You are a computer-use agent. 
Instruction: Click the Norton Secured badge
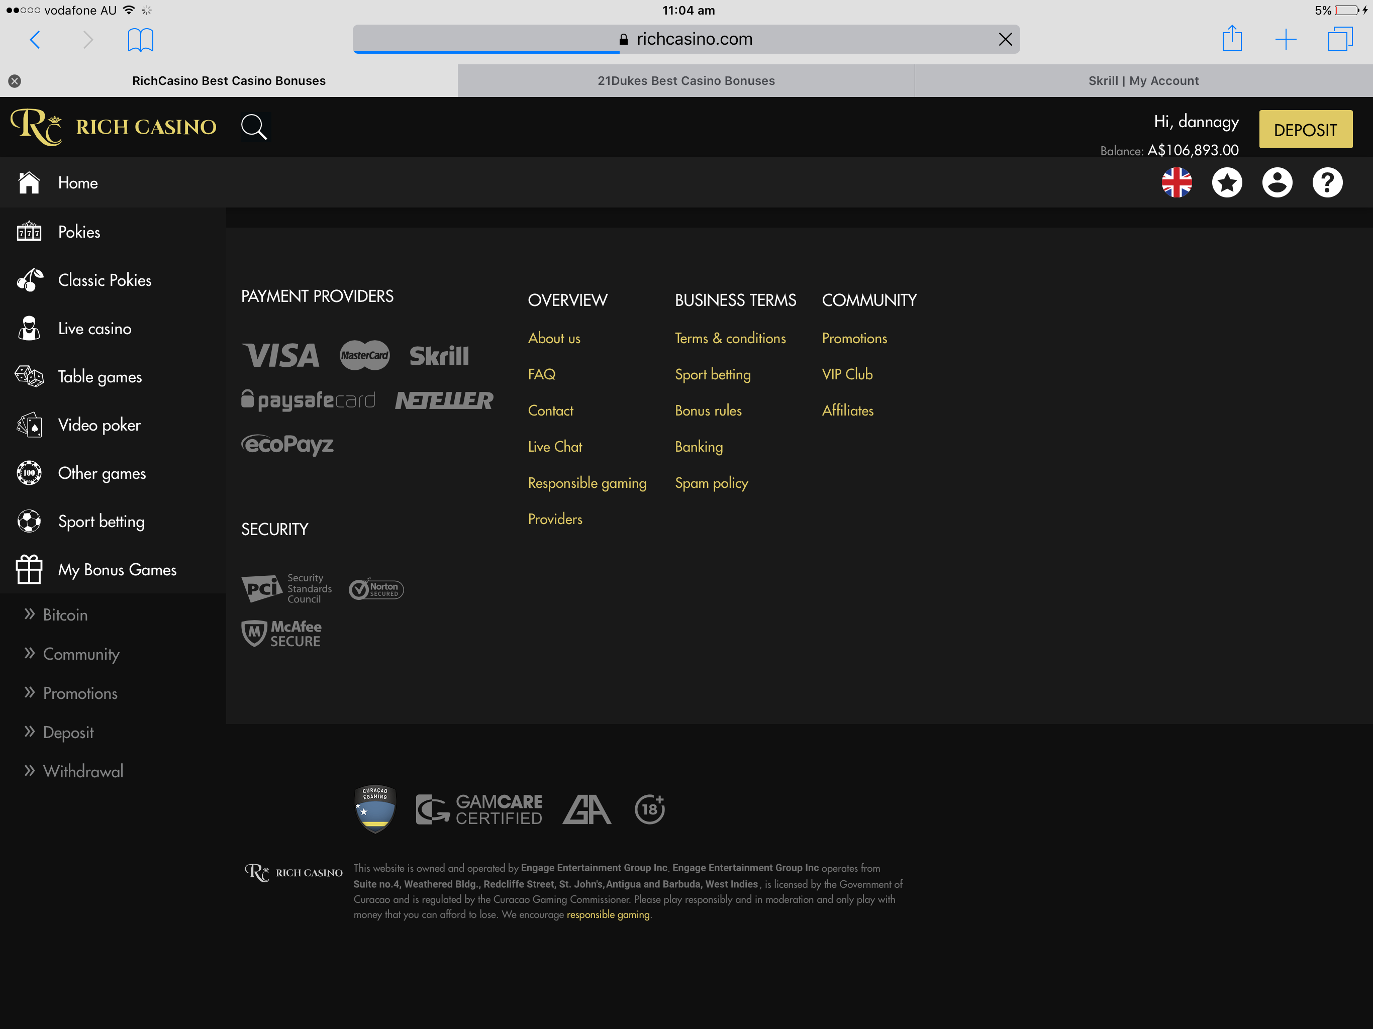pyautogui.click(x=376, y=589)
